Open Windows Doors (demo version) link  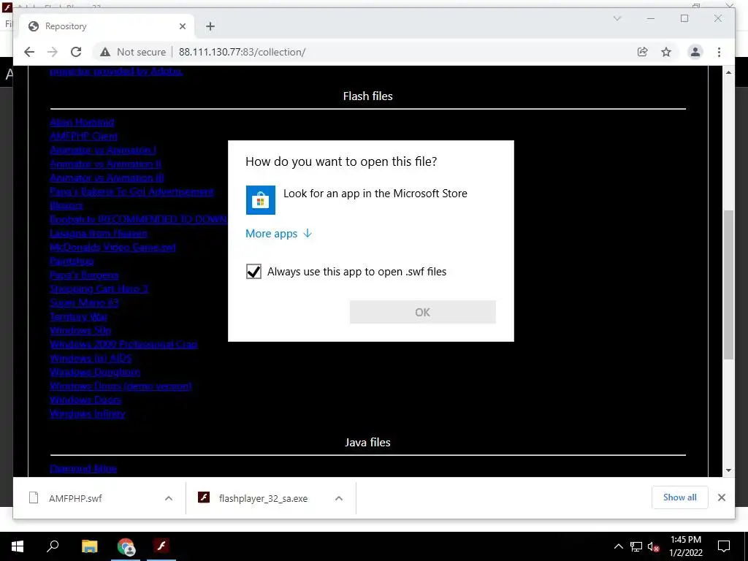click(x=121, y=386)
